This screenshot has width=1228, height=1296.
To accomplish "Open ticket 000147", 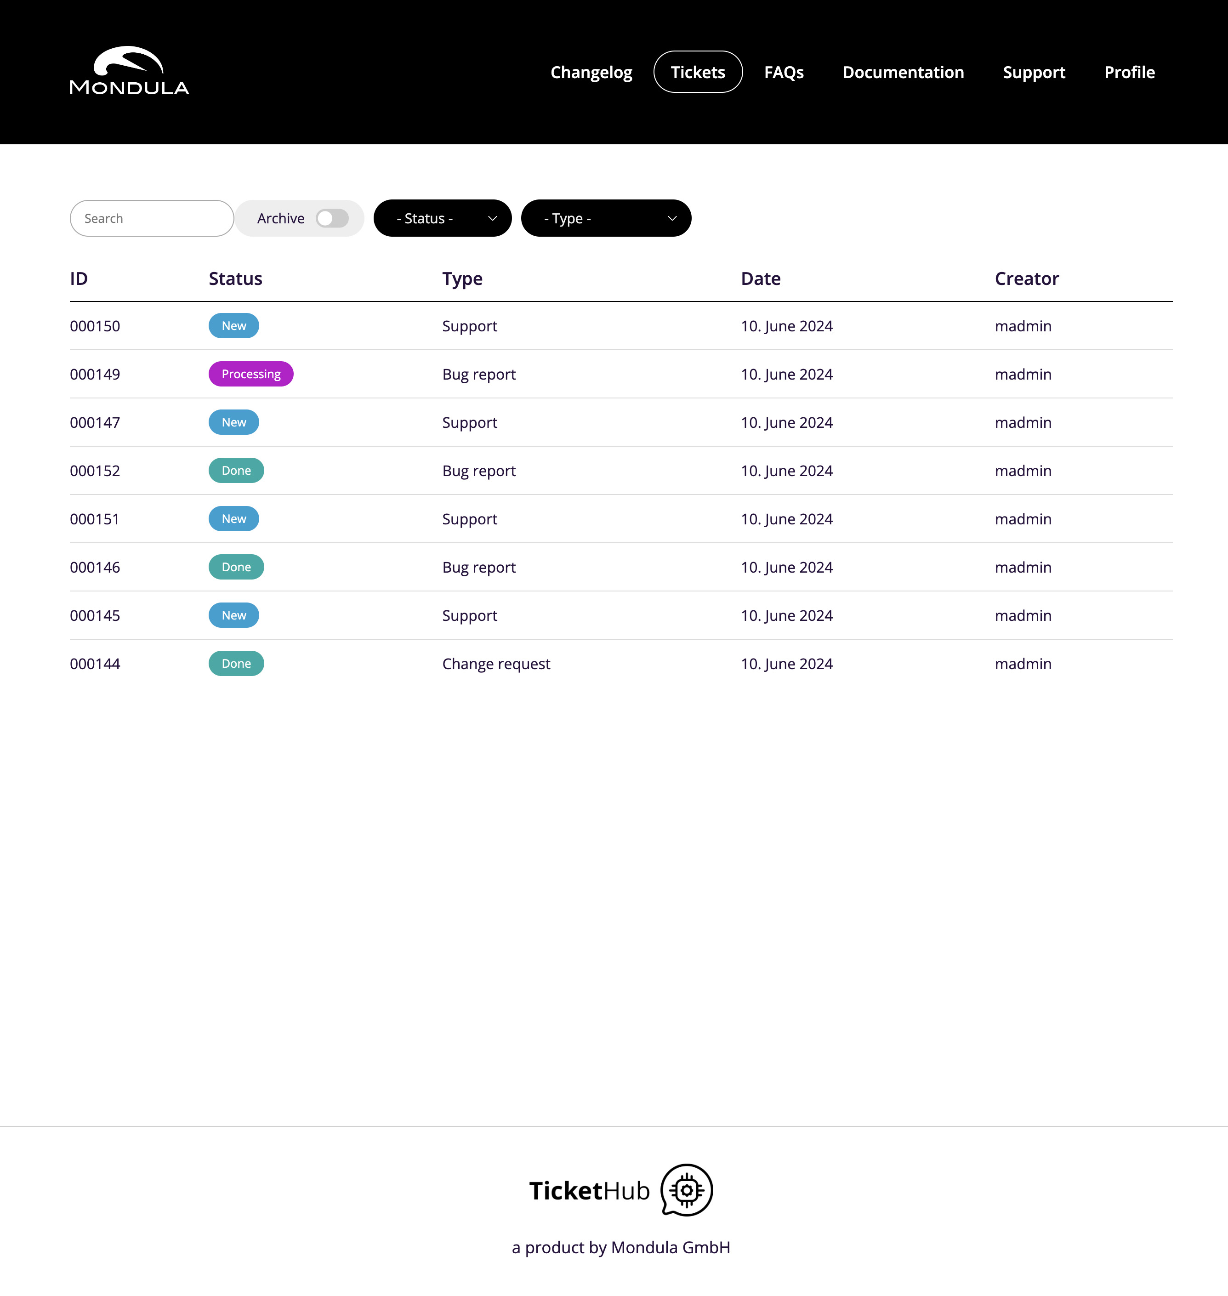I will [x=621, y=423].
